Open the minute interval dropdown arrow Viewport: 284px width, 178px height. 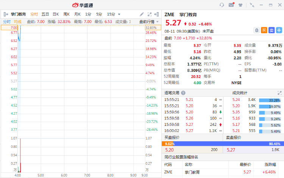tap(119, 14)
